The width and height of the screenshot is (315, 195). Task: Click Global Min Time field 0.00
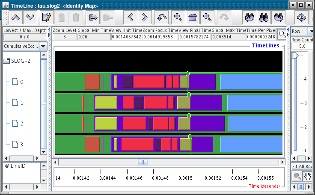click(x=94, y=37)
